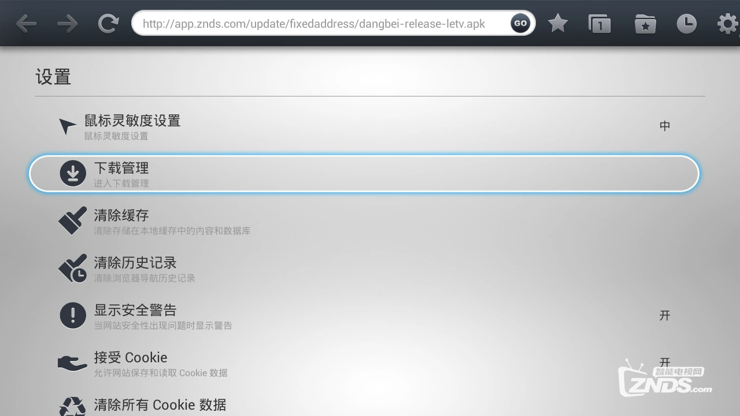Go forward with the right arrow

pos(67,24)
